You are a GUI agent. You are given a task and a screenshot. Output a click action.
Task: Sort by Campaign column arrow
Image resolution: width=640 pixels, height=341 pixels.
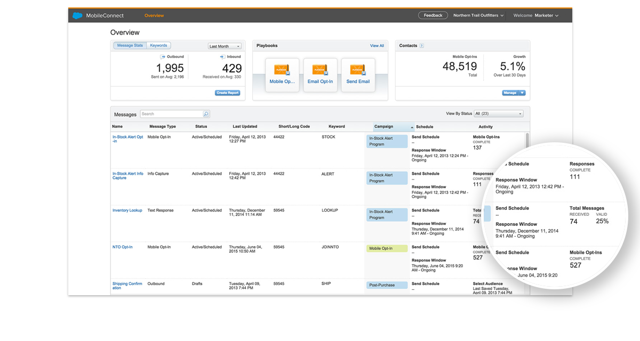pos(412,127)
